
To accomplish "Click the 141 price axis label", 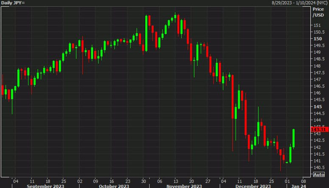I will coord(317,161).
